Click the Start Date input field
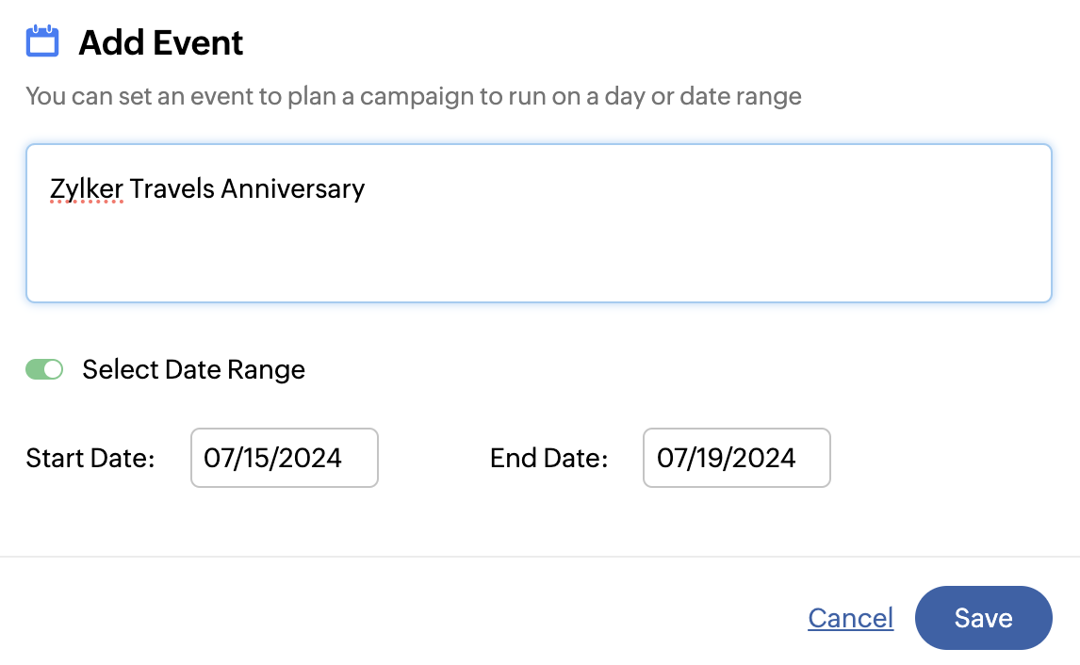This screenshot has height=665, width=1080. (284, 458)
